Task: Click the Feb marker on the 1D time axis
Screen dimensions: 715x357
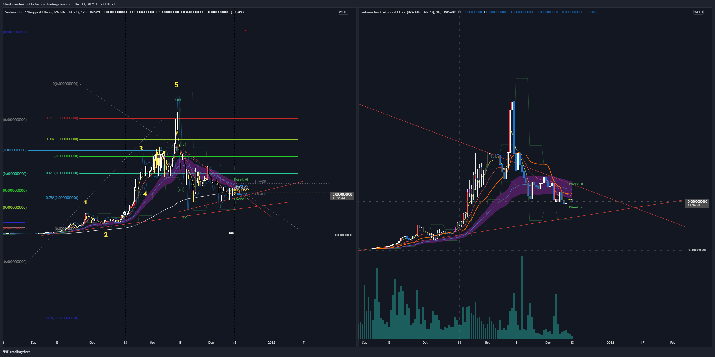Action: 673,343
